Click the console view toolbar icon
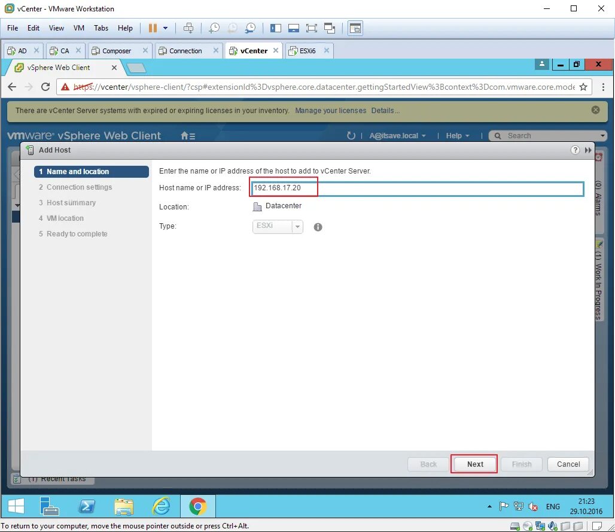615x532 pixels. 355,28
